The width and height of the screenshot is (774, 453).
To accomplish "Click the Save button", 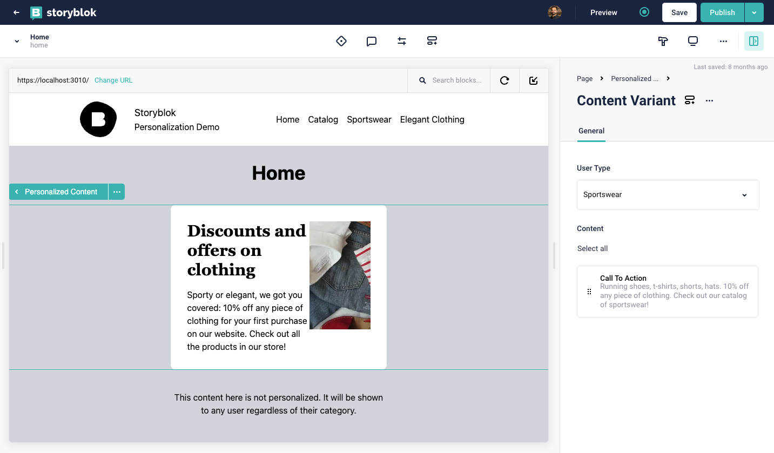I will click(679, 12).
